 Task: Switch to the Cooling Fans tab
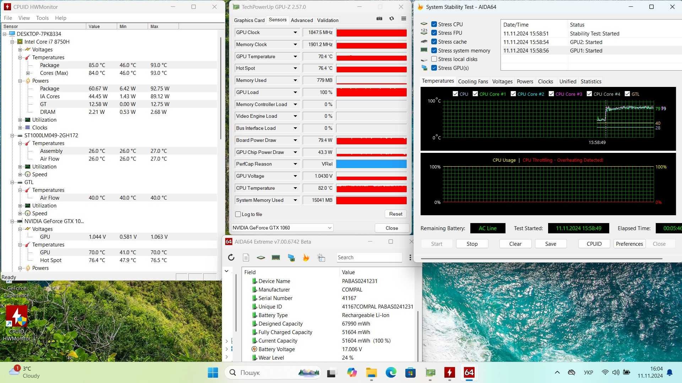[473, 81]
